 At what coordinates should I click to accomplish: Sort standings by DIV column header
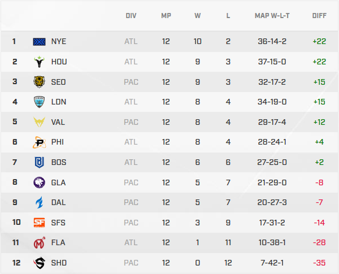point(131,16)
